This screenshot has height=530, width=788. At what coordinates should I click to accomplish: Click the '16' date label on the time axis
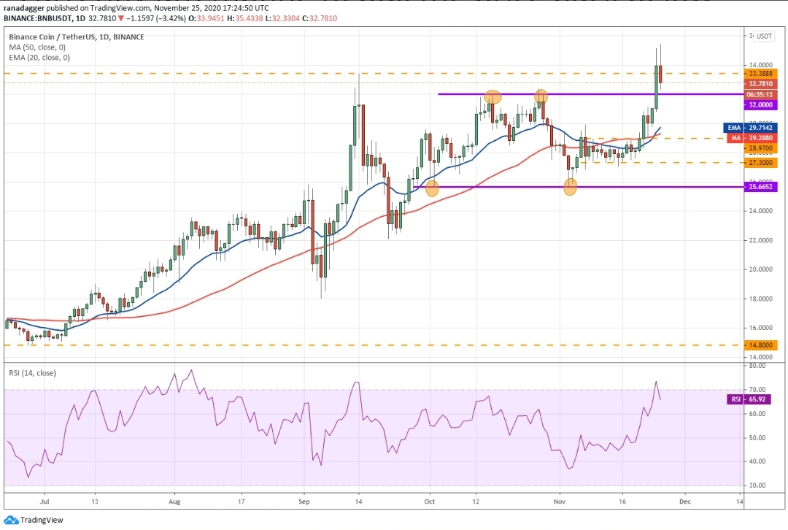[622, 502]
